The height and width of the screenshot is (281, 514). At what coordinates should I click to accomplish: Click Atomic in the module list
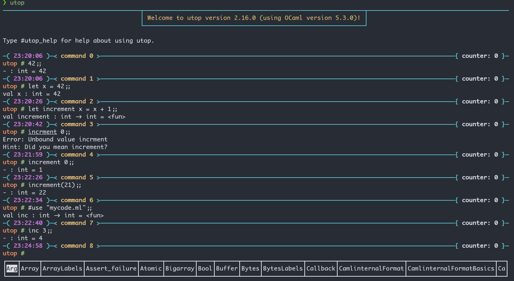tap(151, 268)
